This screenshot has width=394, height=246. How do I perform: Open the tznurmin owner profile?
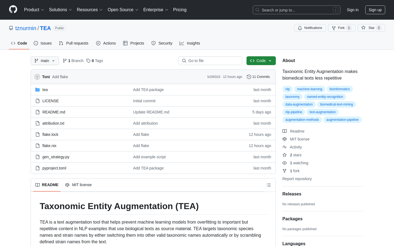tap(26, 28)
